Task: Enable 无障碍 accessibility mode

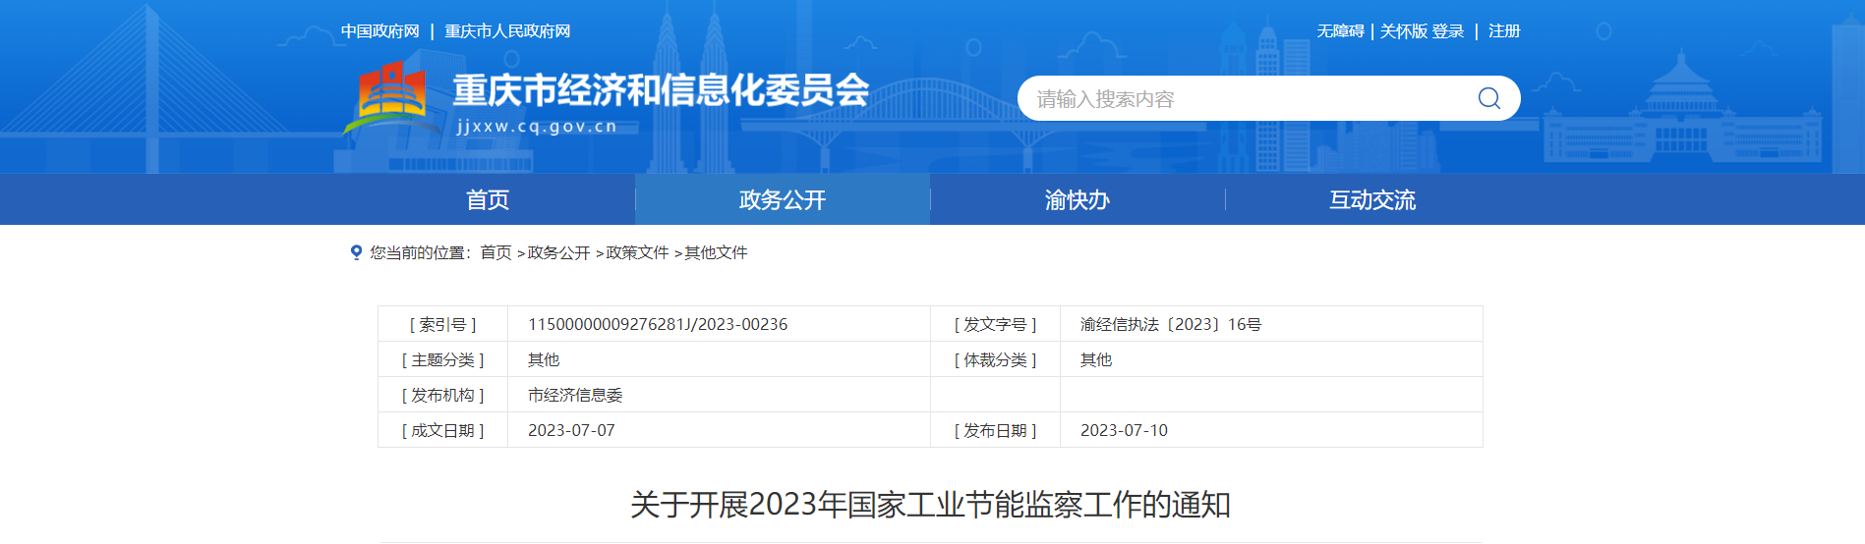Action: [x=1340, y=31]
